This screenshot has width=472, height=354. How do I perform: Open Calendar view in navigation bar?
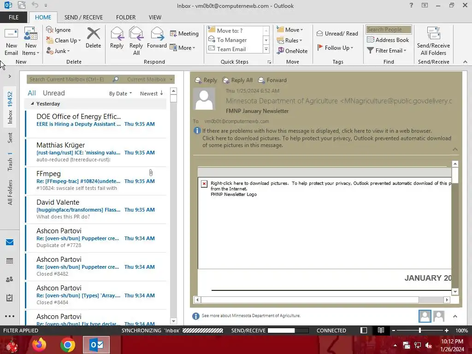(10, 261)
